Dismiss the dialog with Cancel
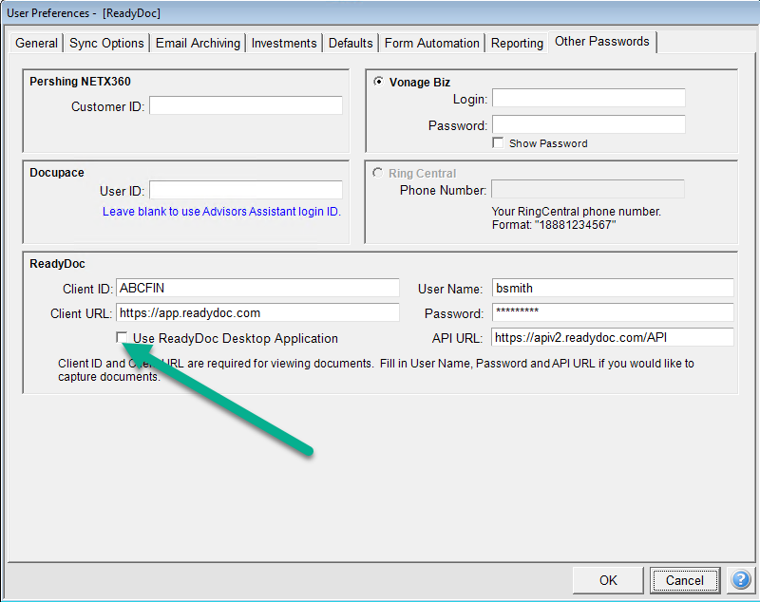760x602 pixels. 684,580
